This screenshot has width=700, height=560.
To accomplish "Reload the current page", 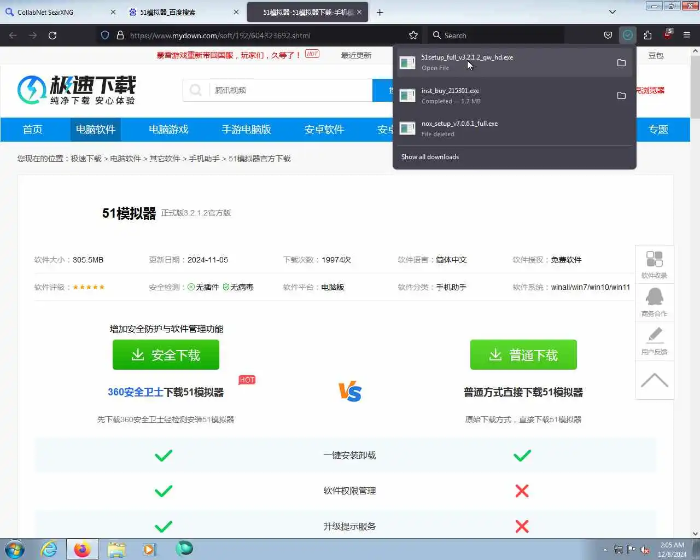I will click(x=52, y=35).
